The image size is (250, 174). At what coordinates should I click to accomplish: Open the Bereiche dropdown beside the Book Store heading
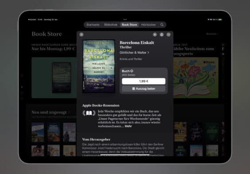point(212,34)
